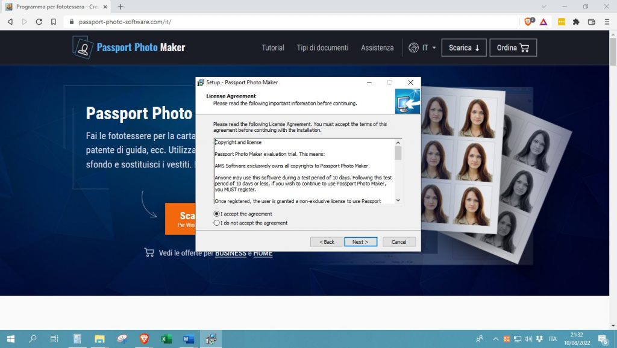Open the browser extensions puzzle icon

576,22
